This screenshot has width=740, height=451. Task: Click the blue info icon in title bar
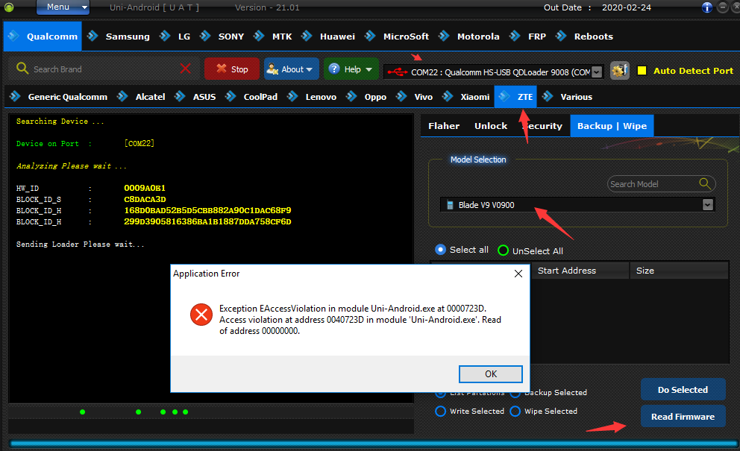(x=706, y=7)
